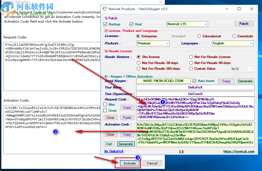The height and width of the screenshot is (171, 262).
Task: Close the Patch/Keygen window
Action: pyautogui.click(x=251, y=9)
